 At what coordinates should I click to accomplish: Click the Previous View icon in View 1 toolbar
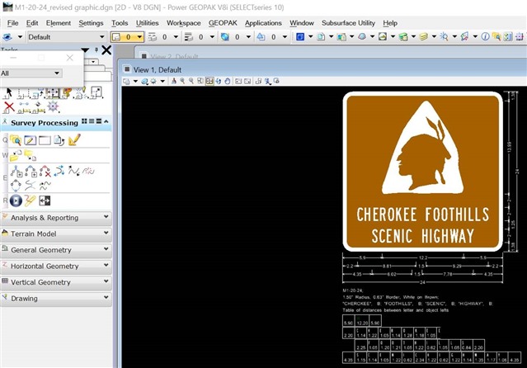[238, 81]
